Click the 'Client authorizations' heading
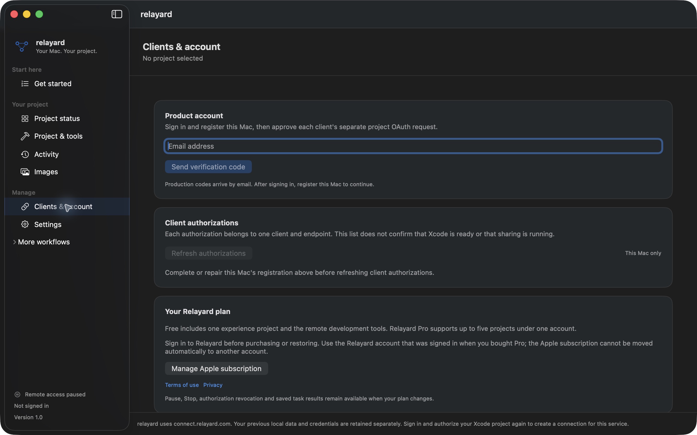The height and width of the screenshot is (435, 697). 201,223
